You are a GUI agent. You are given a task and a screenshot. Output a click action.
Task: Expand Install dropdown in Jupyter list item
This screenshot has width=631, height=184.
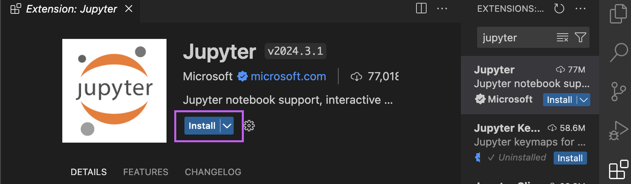[x=584, y=100]
